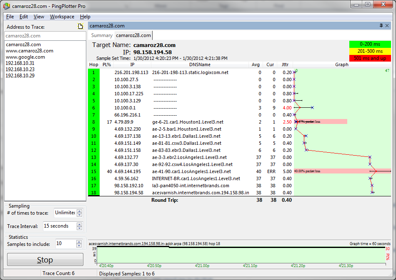Close the camaroz28.com trace panel

387,25
